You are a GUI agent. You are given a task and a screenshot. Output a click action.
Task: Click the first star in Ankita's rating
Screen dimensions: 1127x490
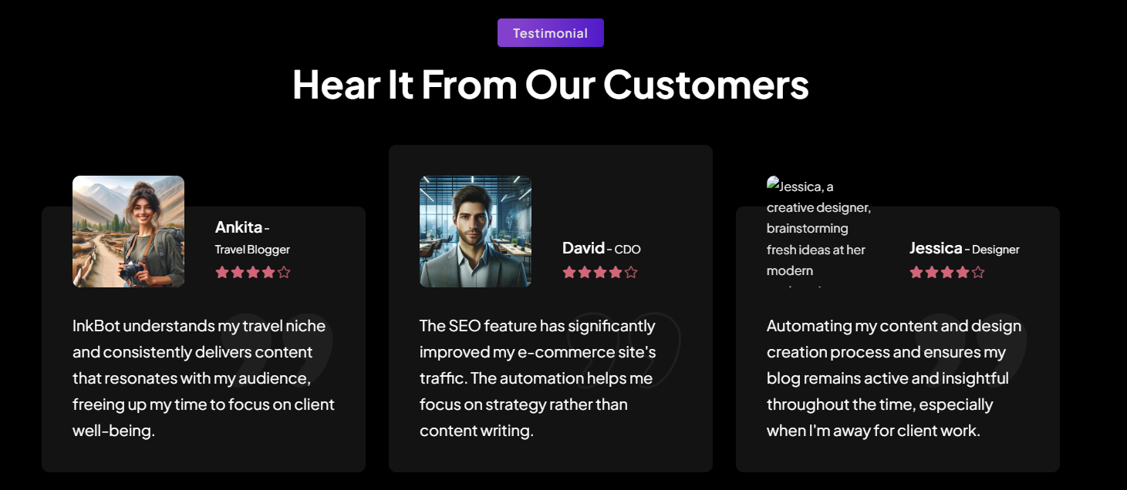[x=222, y=272]
